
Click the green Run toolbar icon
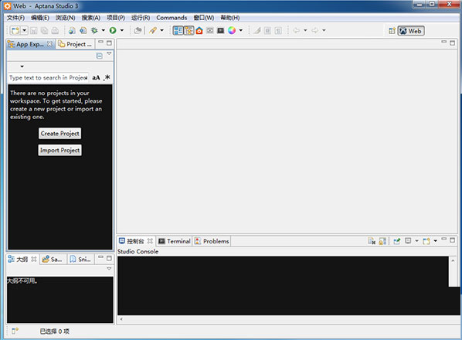(113, 30)
